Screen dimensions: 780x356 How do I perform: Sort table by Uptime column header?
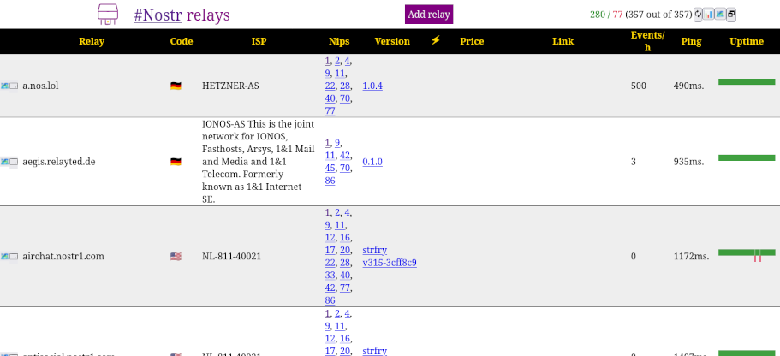click(x=747, y=41)
